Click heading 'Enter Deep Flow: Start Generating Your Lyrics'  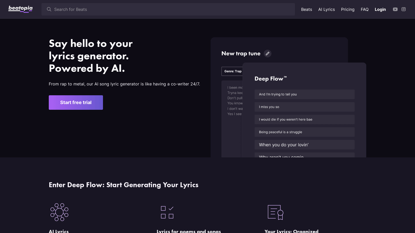click(x=123, y=185)
